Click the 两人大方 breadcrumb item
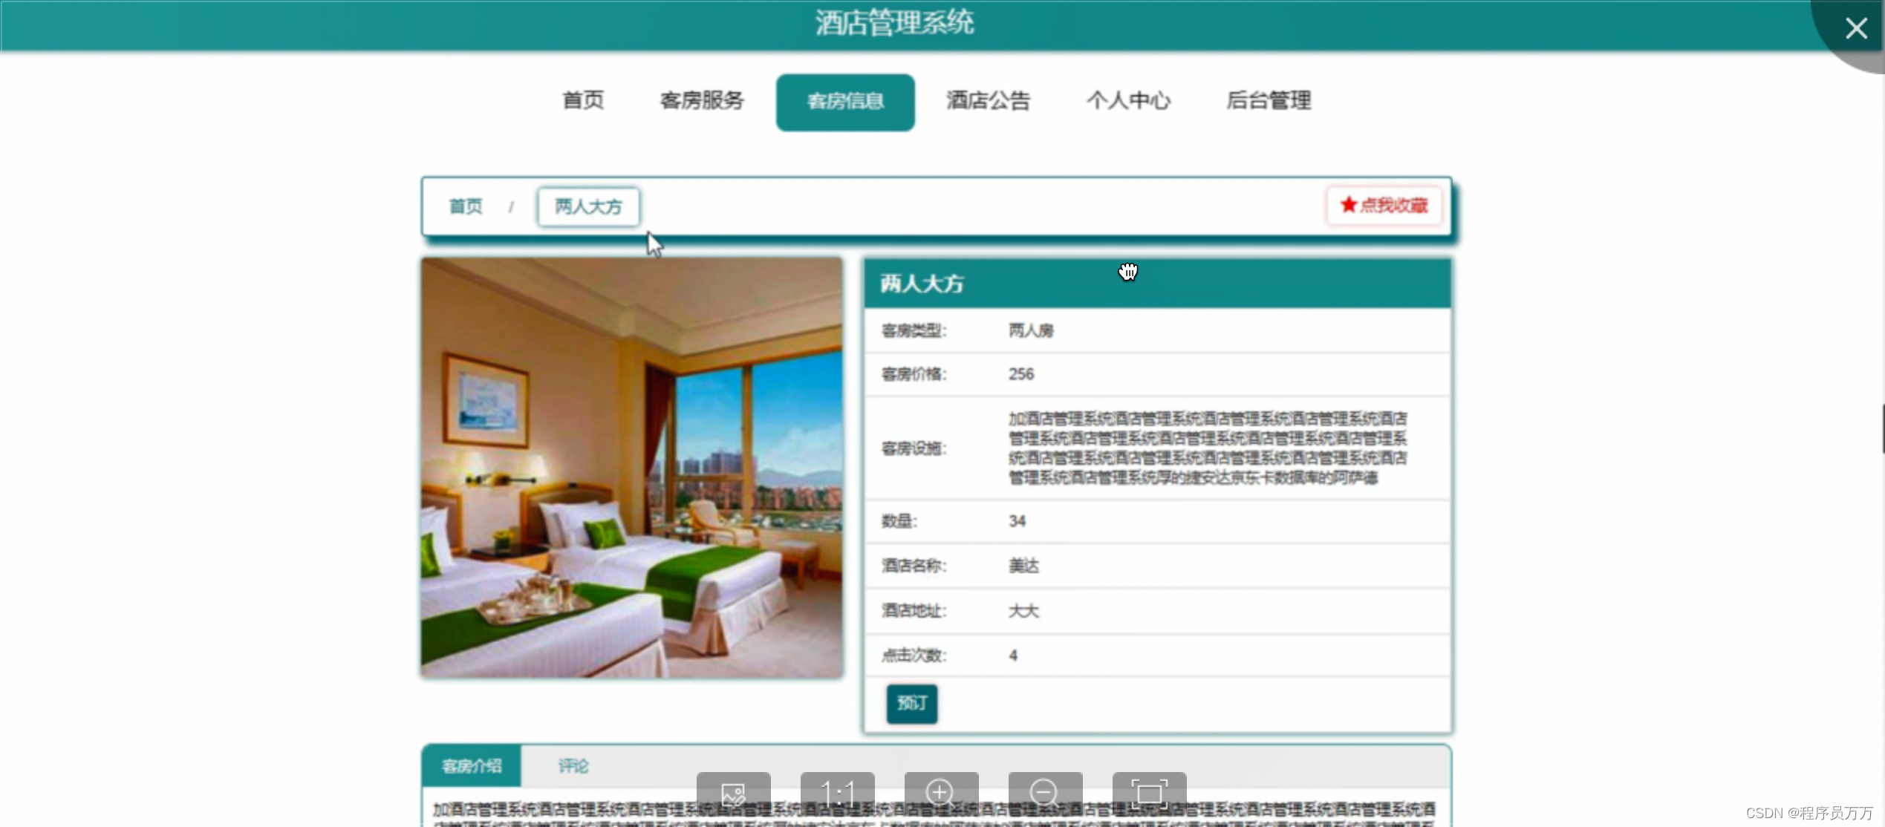Viewport: 1885px width, 827px height. coord(588,207)
